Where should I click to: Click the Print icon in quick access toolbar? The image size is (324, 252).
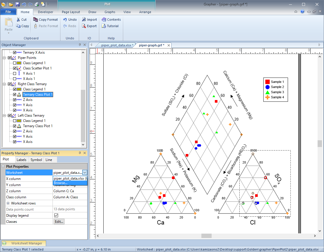36,4
